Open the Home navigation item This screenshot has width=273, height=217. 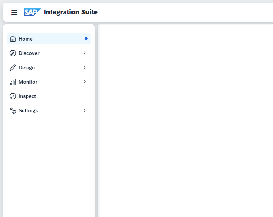49,39
